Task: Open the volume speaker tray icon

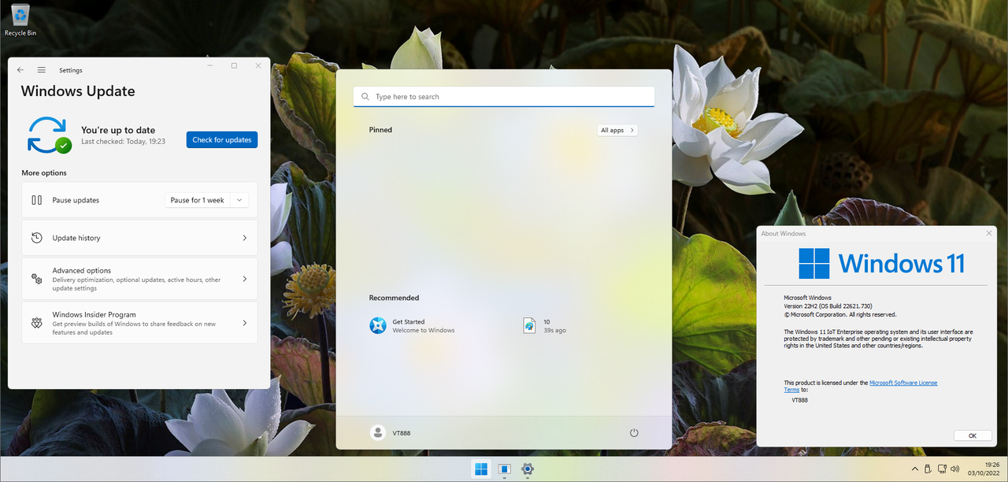Action: click(x=955, y=469)
